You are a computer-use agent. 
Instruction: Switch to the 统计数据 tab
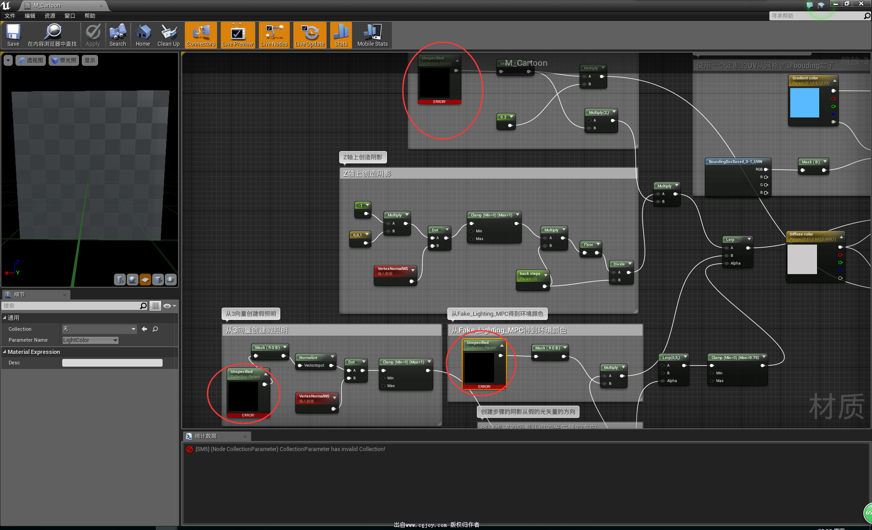(x=205, y=436)
